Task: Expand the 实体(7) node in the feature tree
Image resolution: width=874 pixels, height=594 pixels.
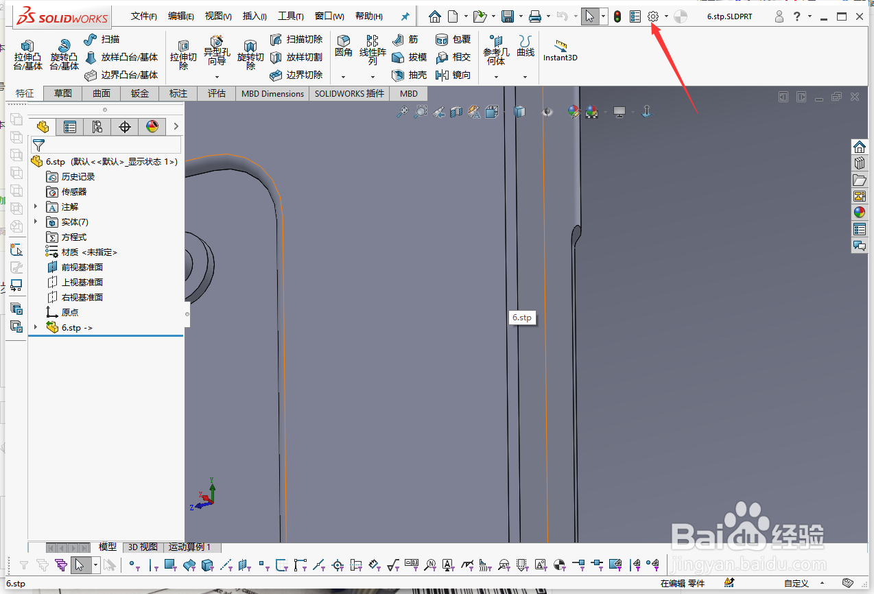Action: click(36, 222)
